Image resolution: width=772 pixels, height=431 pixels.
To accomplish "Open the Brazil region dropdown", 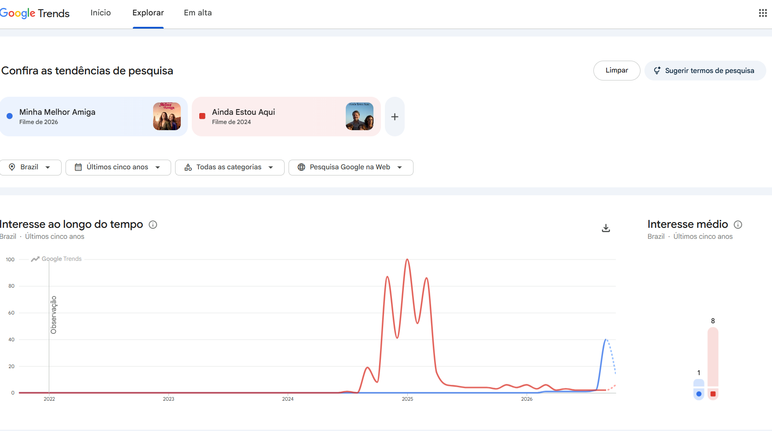I will pyautogui.click(x=30, y=167).
